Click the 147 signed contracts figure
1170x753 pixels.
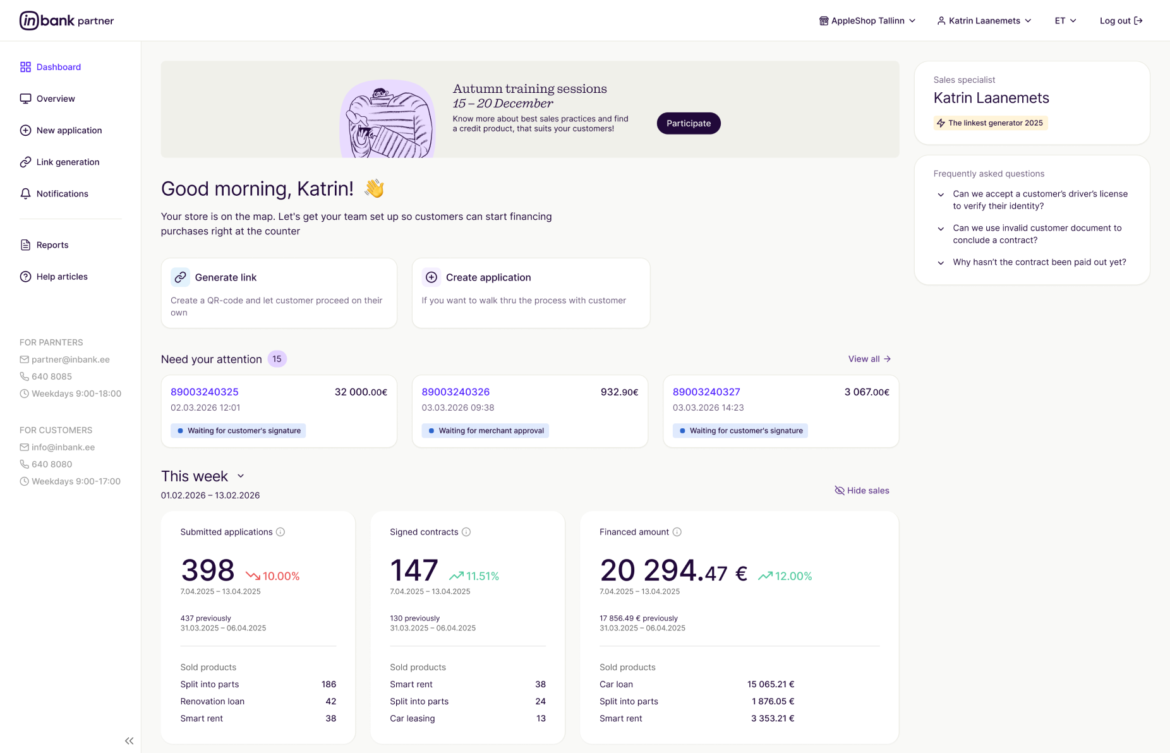(x=414, y=570)
